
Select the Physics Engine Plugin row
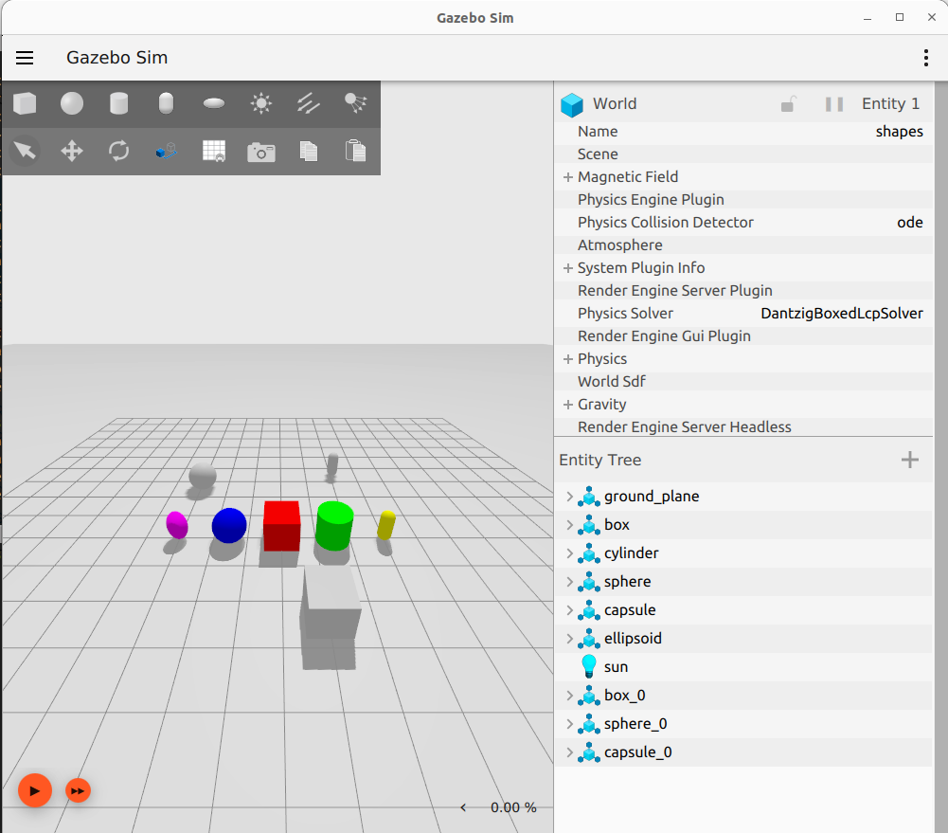[x=743, y=200]
